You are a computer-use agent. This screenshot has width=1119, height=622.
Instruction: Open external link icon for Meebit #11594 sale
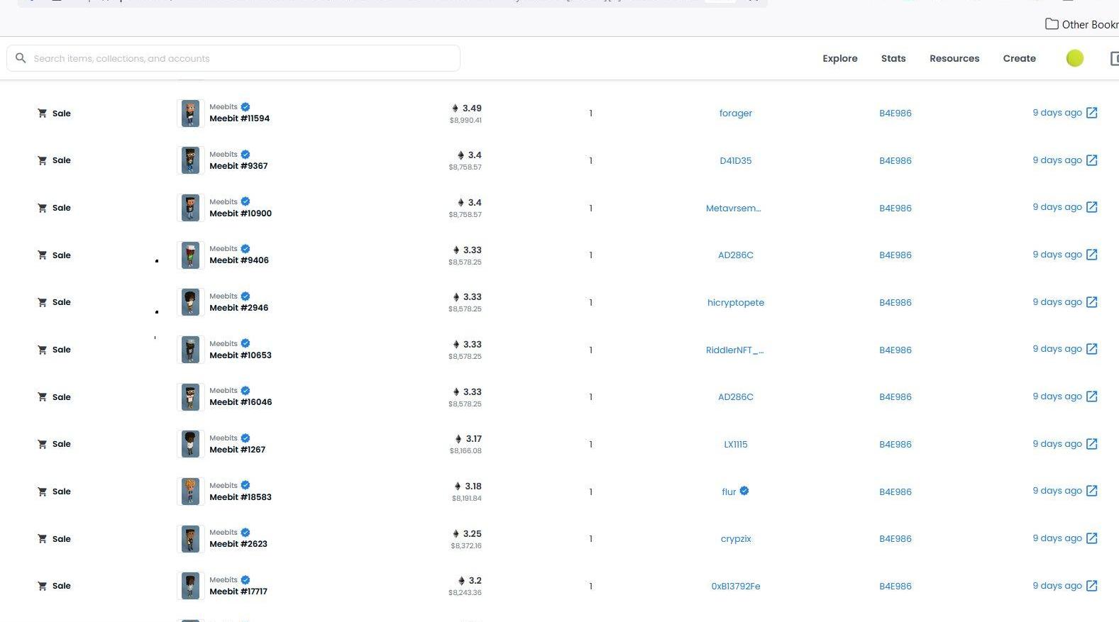tap(1091, 113)
